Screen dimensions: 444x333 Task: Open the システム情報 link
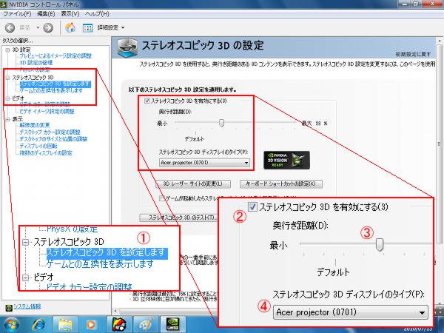tap(27, 306)
